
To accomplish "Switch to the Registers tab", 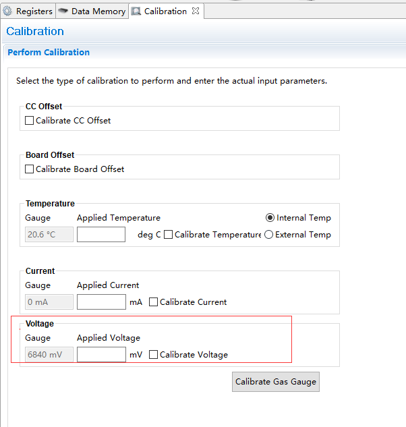I will [x=34, y=11].
